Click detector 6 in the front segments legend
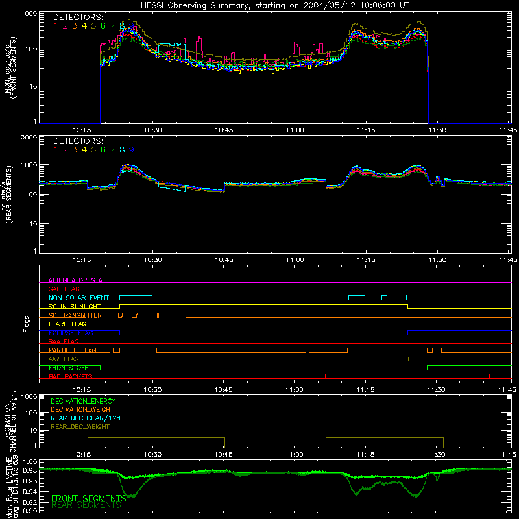 coord(103,26)
